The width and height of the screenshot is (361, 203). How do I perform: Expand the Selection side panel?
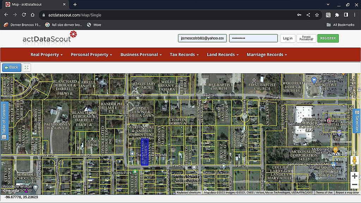357,121
